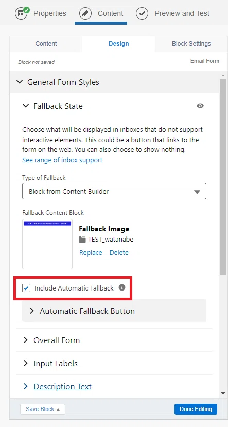Toggle the Fallback State eye preview icon
Screen dimensions: 228x427
click(x=200, y=106)
